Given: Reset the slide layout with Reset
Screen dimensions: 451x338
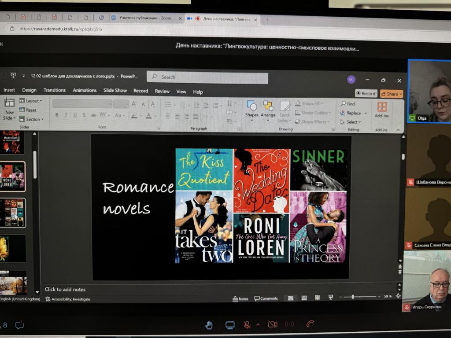Looking at the screenshot, I should click(x=28, y=110).
